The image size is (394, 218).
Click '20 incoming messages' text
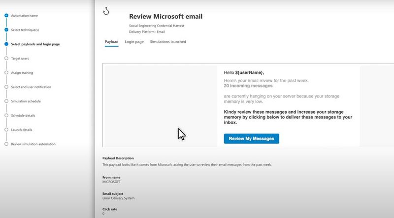click(248, 86)
